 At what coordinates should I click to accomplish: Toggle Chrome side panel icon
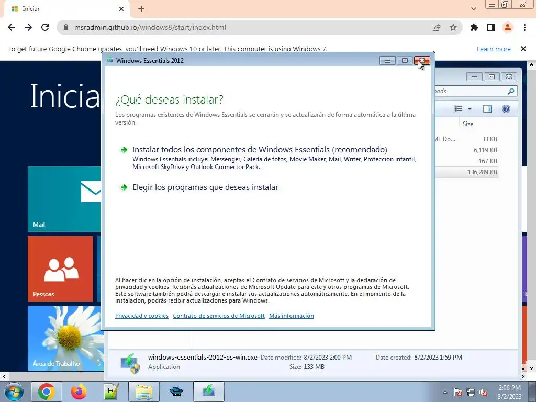(491, 27)
